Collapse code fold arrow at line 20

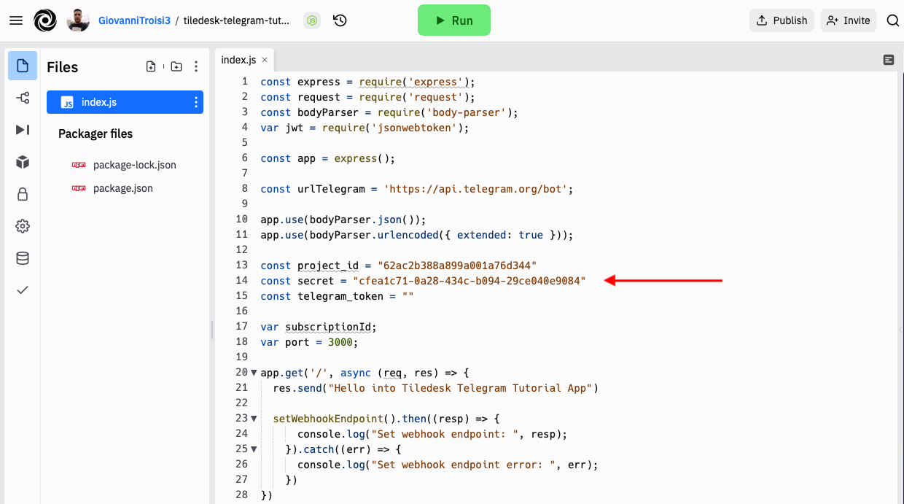(x=254, y=373)
